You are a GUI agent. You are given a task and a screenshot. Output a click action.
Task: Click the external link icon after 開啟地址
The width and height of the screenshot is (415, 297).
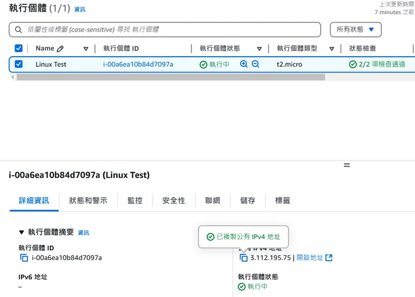tap(329, 258)
